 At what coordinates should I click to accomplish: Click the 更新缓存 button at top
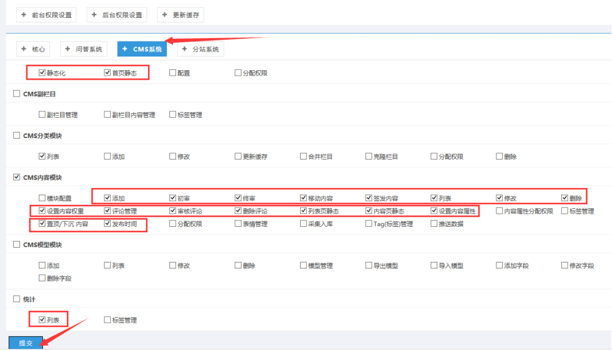click(181, 15)
